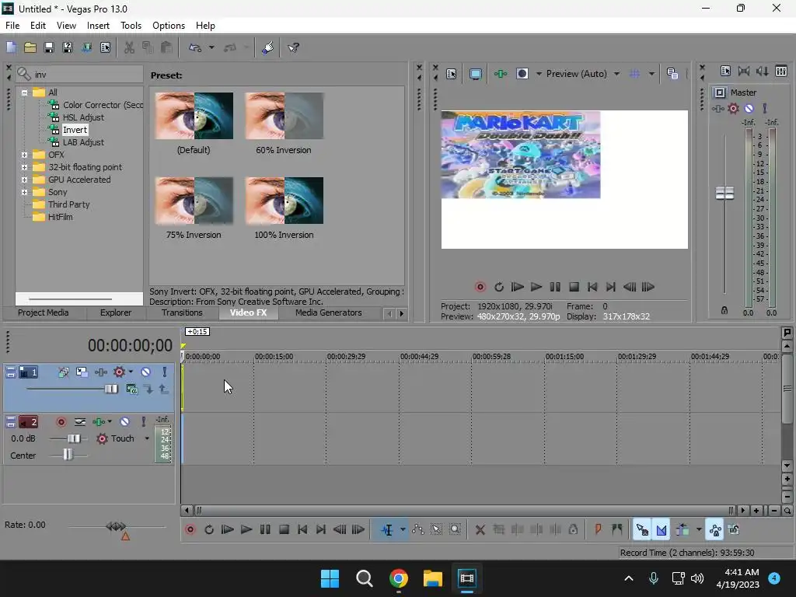Screen dimensions: 796x597
Task: Toggle the external monitor preview icon
Action: pyautogui.click(x=476, y=74)
